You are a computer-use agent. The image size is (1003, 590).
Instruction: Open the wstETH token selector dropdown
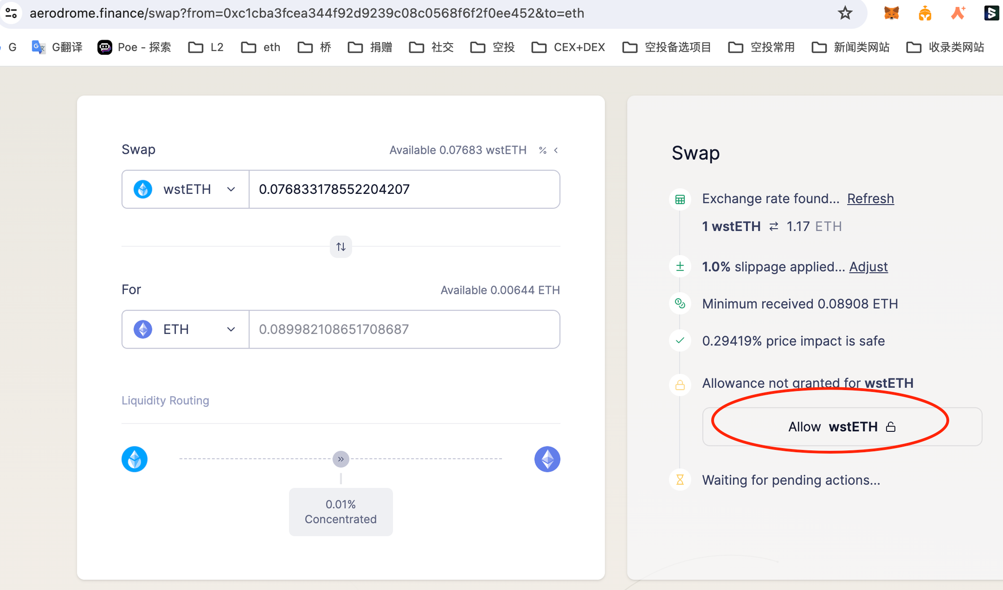coord(185,189)
